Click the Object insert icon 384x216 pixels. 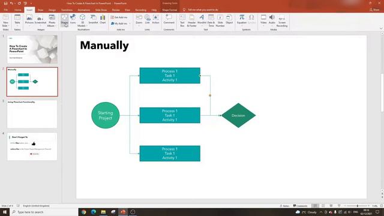coord(229,20)
